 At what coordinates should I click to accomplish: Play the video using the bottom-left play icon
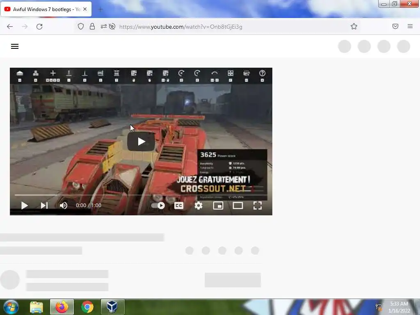point(24,205)
